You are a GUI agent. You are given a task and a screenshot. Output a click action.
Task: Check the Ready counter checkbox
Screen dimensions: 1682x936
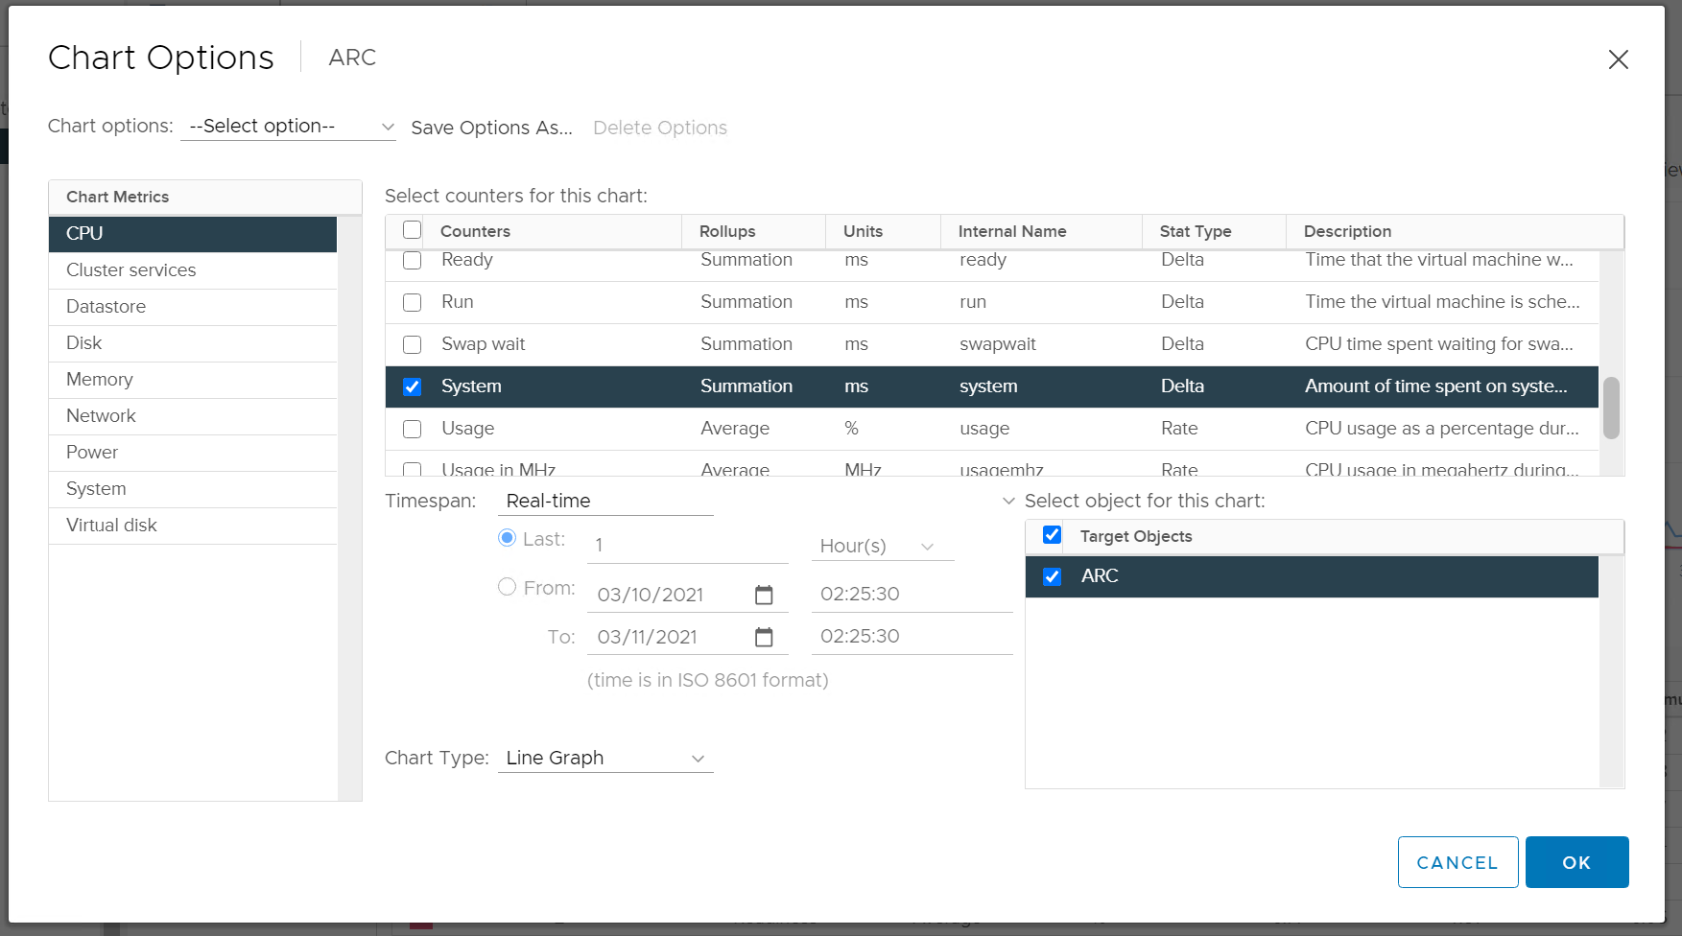(413, 260)
